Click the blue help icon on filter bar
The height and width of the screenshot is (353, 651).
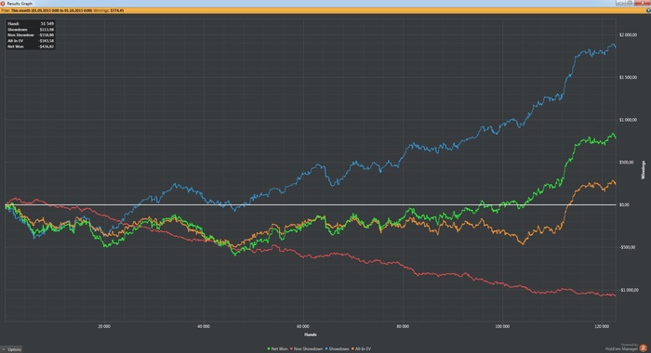point(648,10)
